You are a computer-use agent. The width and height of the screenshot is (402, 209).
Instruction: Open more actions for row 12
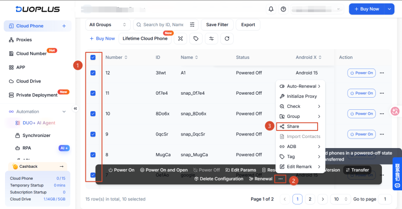pyautogui.click(x=382, y=73)
